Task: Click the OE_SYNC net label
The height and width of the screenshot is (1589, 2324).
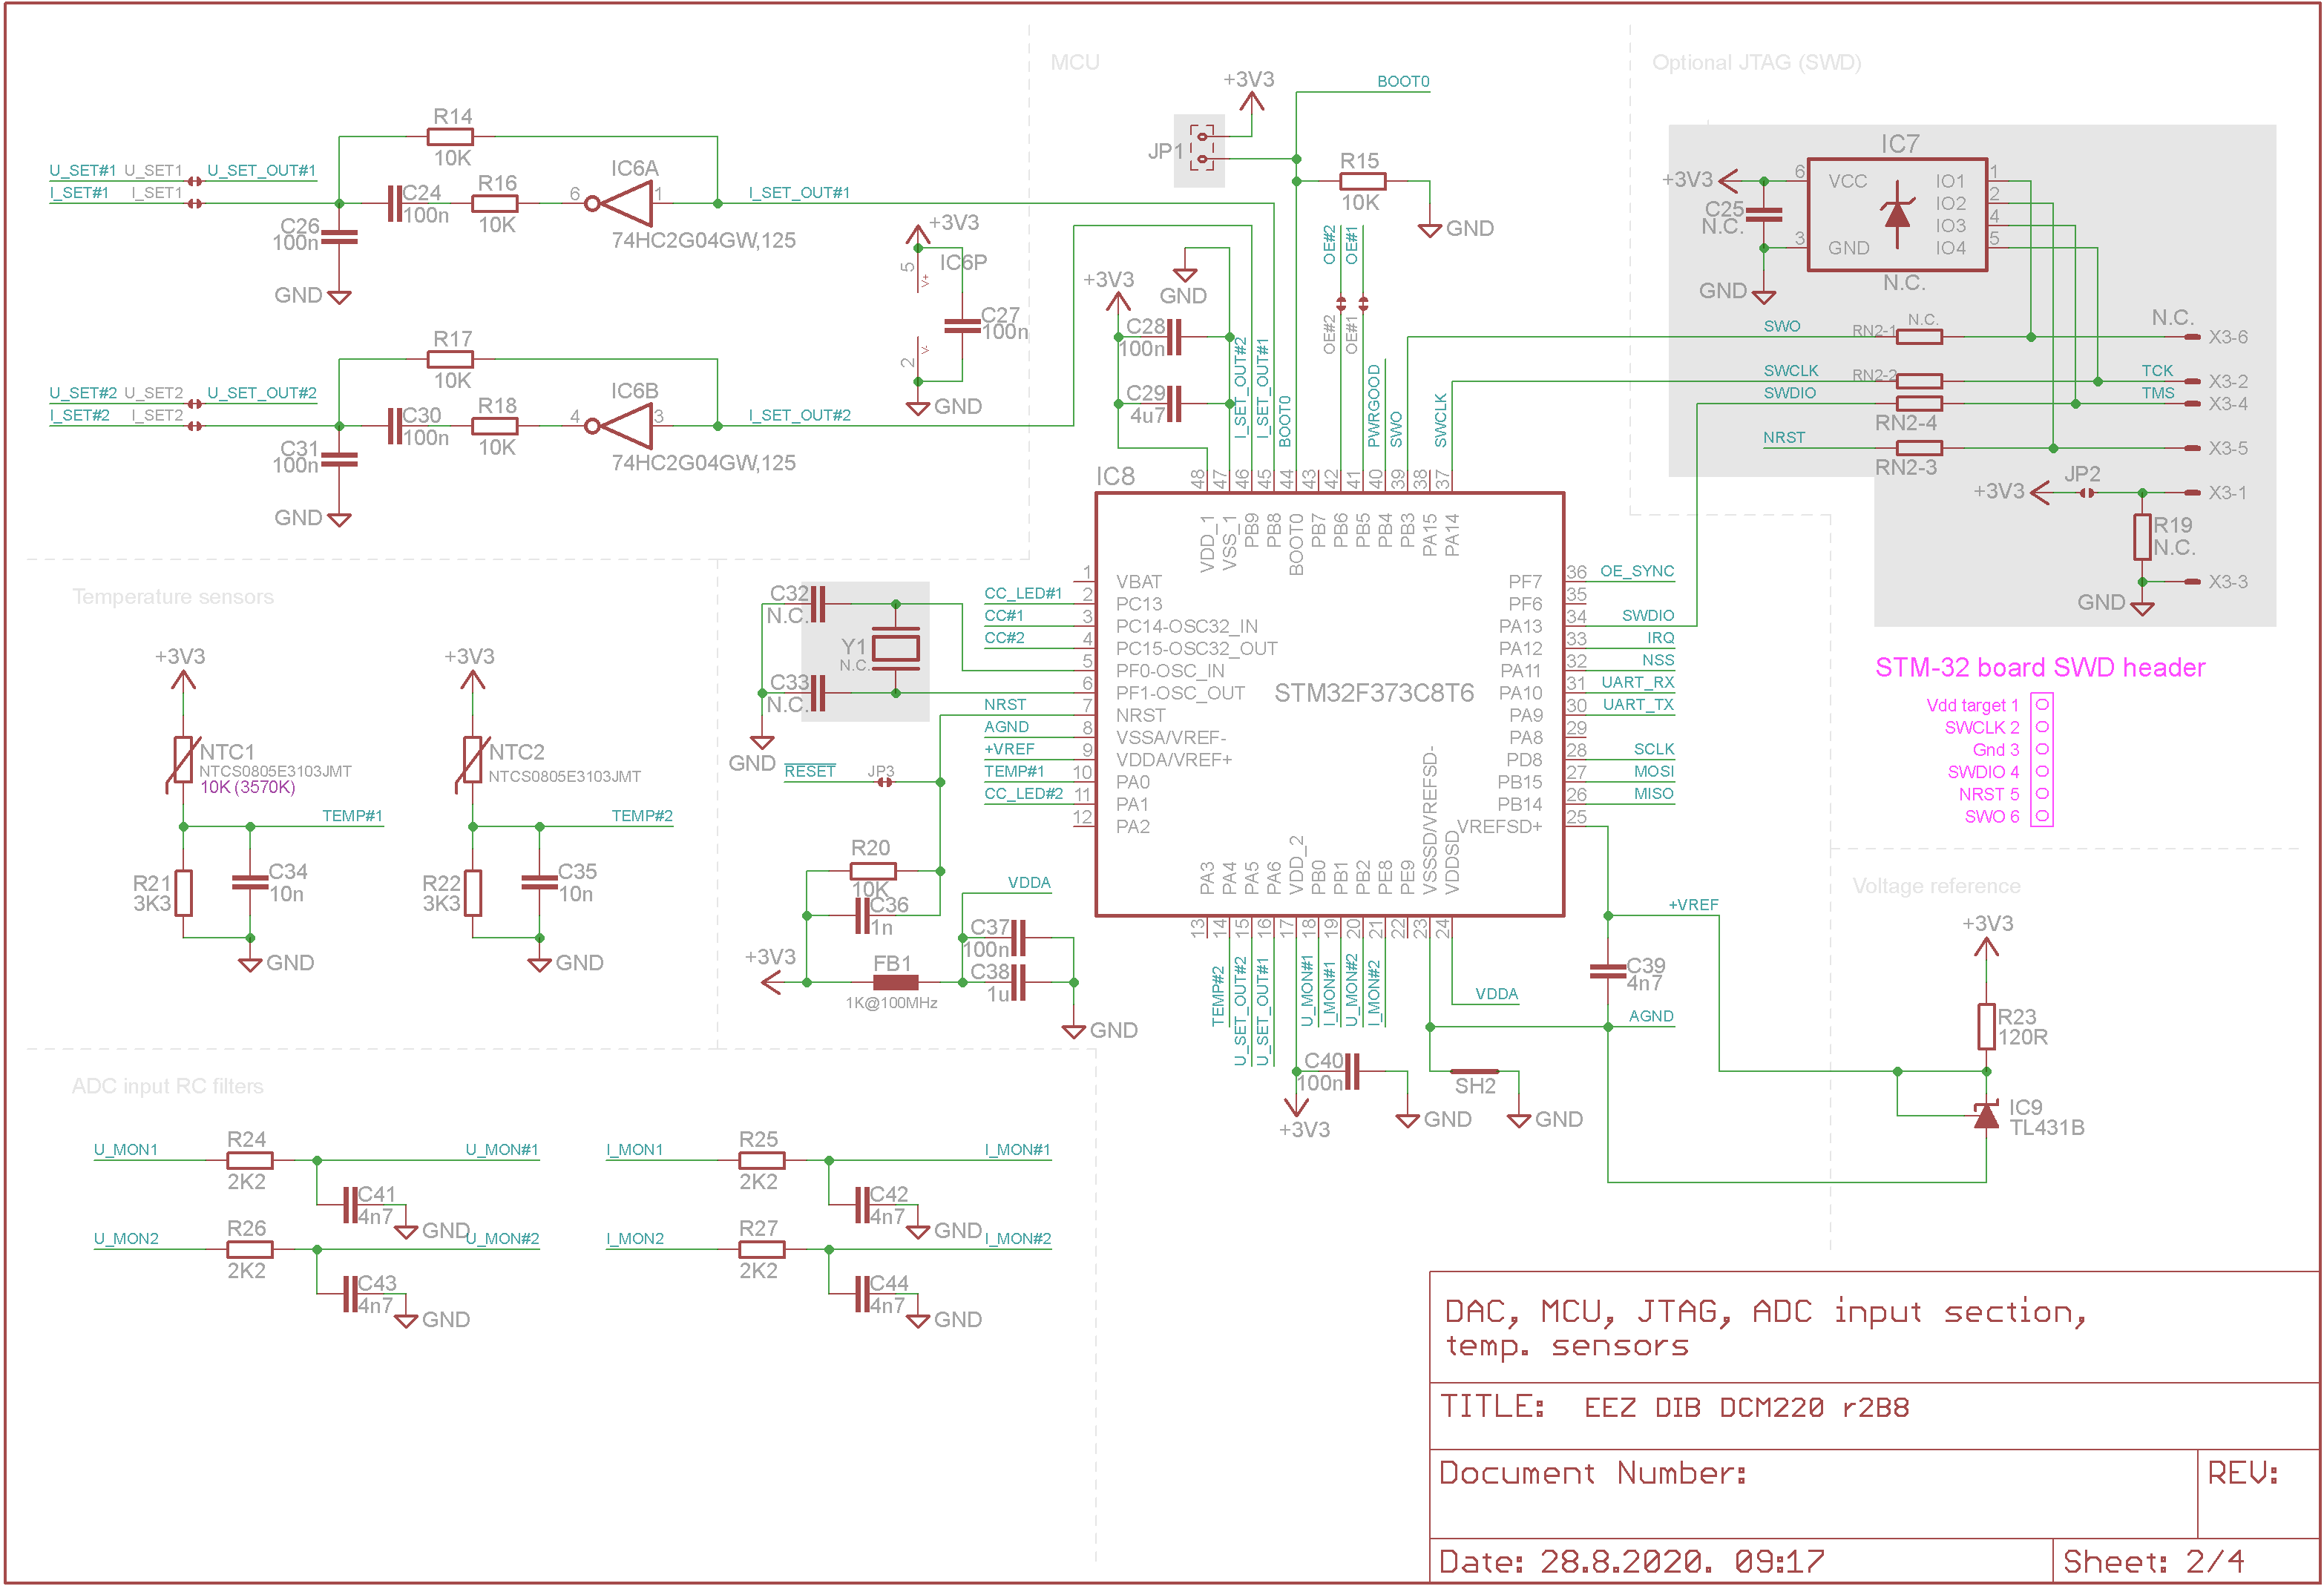Action: (1636, 571)
